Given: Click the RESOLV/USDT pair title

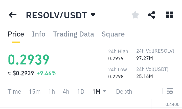Looking at the screenshot, I should pos(56,15).
